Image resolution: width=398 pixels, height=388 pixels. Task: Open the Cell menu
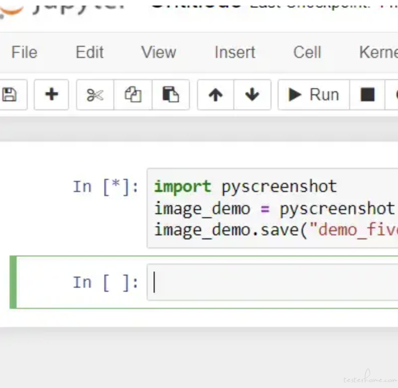click(307, 52)
